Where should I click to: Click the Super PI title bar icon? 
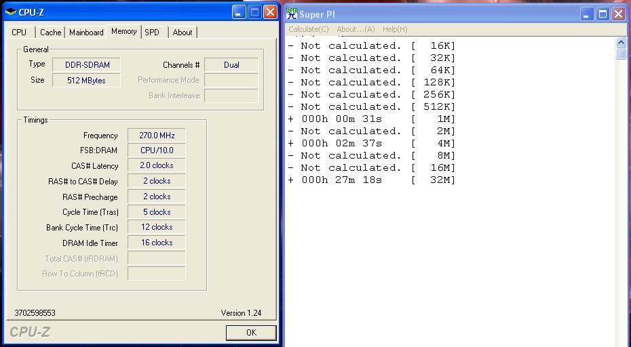point(292,14)
